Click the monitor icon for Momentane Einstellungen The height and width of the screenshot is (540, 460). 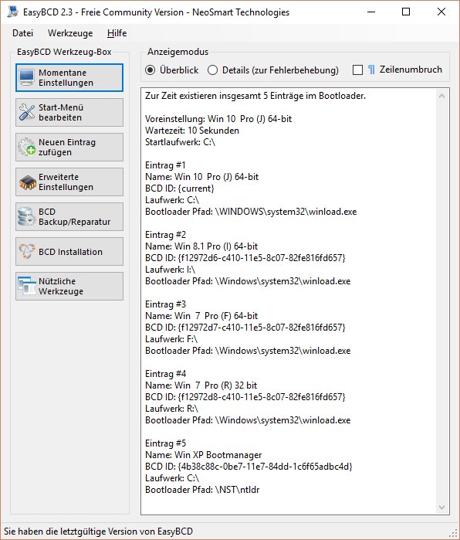tap(26, 78)
